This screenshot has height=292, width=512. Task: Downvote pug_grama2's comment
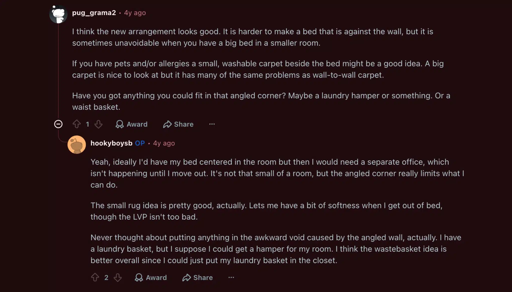click(x=98, y=124)
